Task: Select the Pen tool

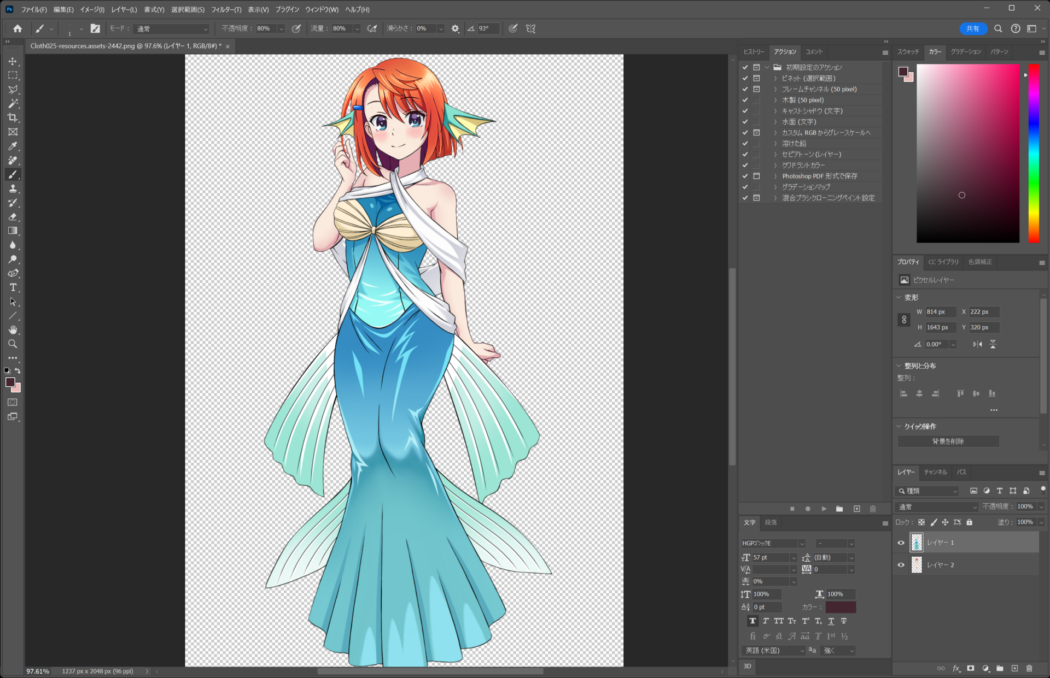Action: (13, 274)
